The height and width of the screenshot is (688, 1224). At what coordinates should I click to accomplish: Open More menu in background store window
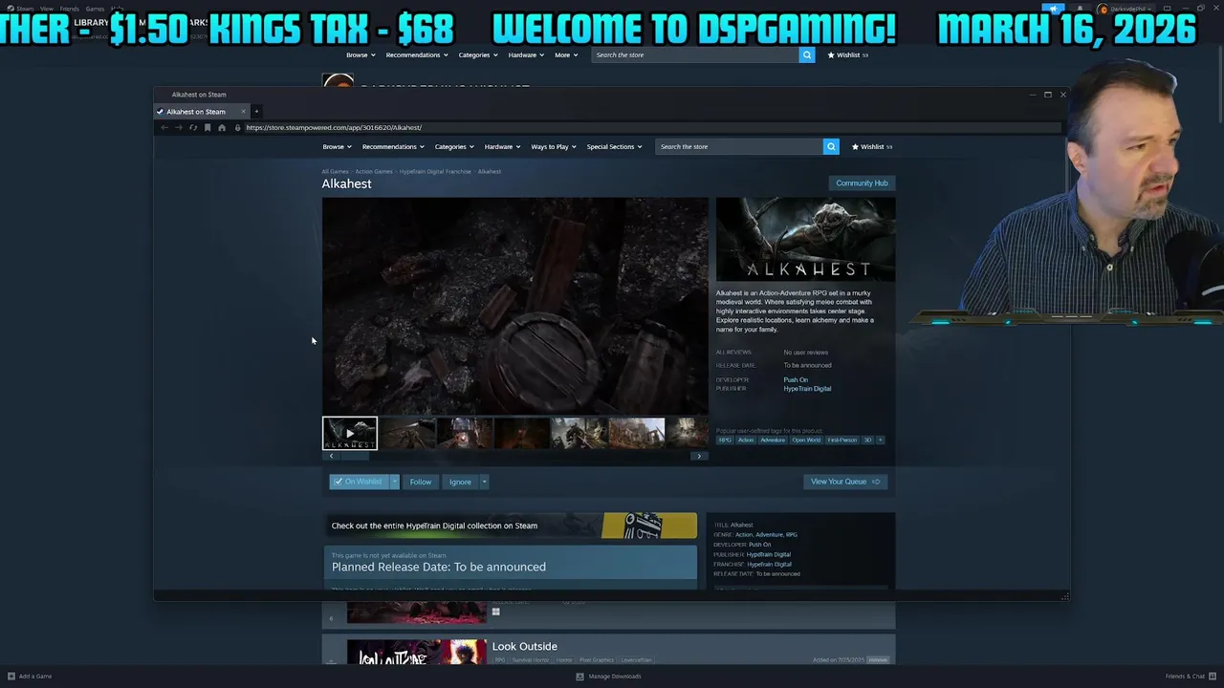565,54
